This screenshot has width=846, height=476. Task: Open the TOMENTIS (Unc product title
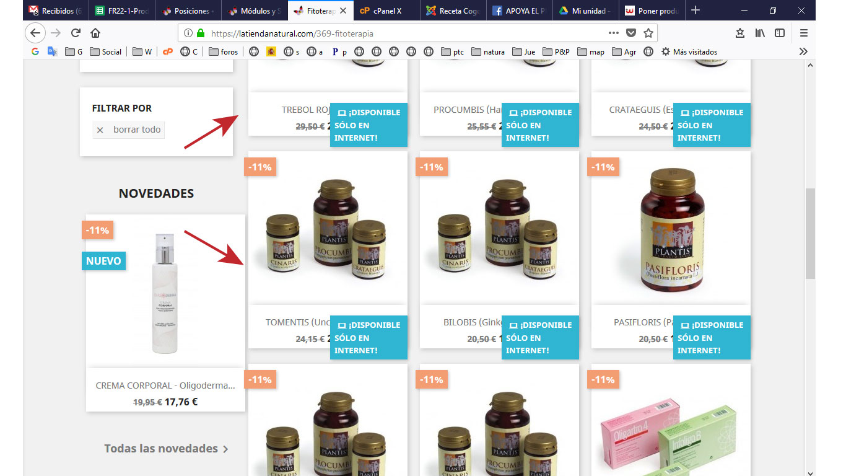tap(298, 322)
